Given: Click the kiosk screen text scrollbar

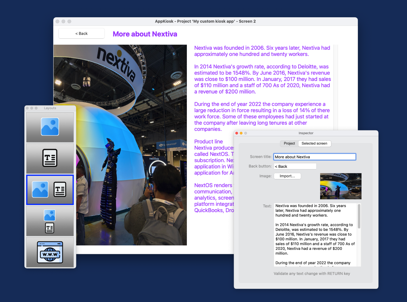Looking at the screenshot, I should (x=336, y=88).
